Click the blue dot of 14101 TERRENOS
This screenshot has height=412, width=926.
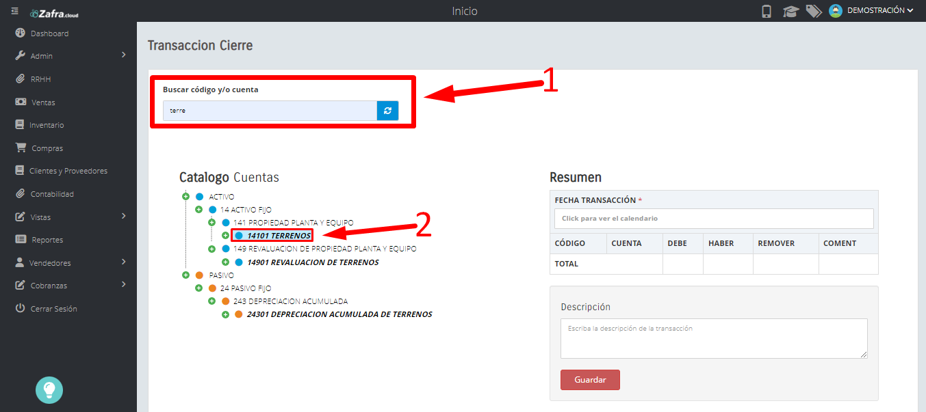point(239,236)
